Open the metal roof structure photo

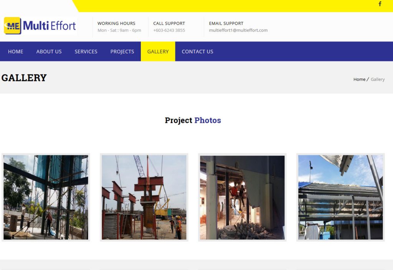pos(340,197)
